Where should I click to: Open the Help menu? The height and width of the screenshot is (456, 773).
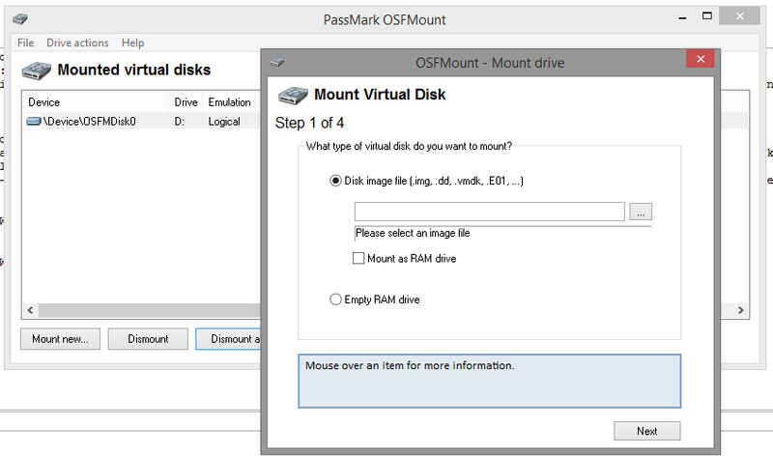pos(133,43)
